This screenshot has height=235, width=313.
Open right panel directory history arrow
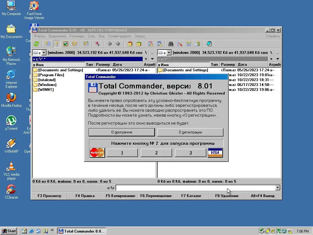pos(278,59)
